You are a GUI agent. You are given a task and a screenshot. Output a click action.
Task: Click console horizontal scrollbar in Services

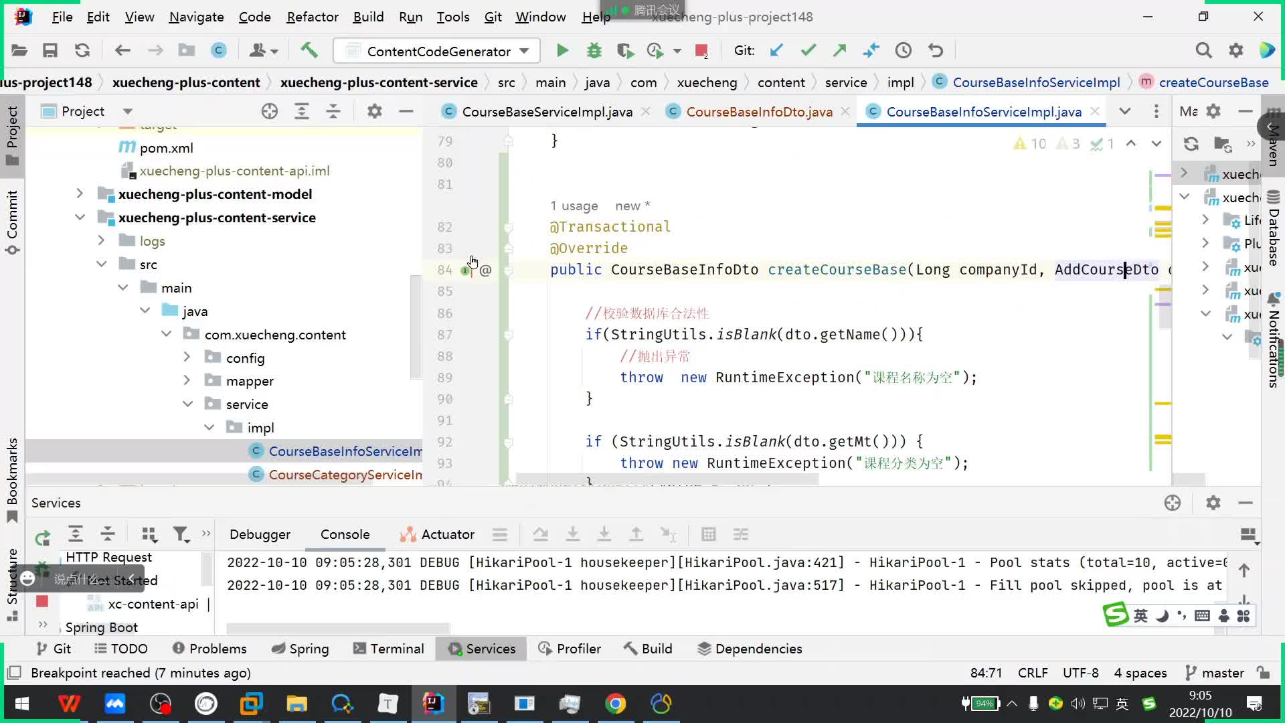[x=338, y=629]
